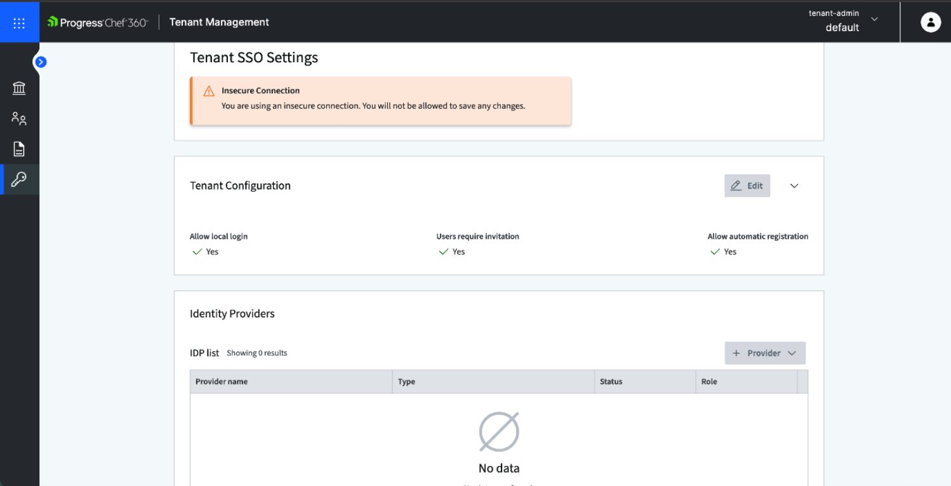
Task: Expand the sidebar with blue arrow button
Action: click(x=41, y=62)
